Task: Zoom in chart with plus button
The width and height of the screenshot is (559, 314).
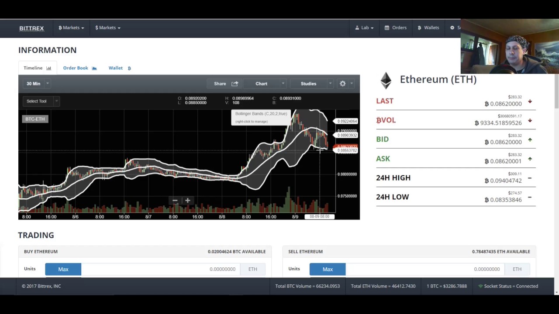Action: (x=187, y=201)
